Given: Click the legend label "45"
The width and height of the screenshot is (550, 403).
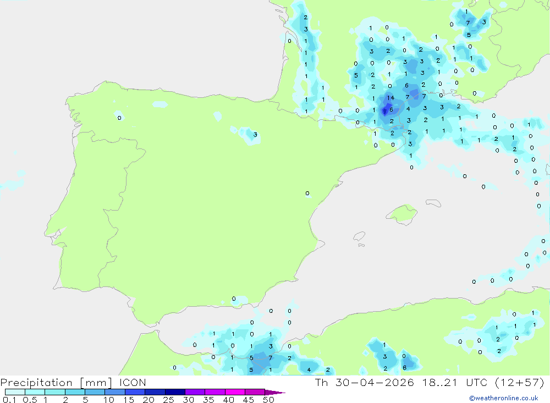Looking at the screenshot, I should (x=249, y=400).
